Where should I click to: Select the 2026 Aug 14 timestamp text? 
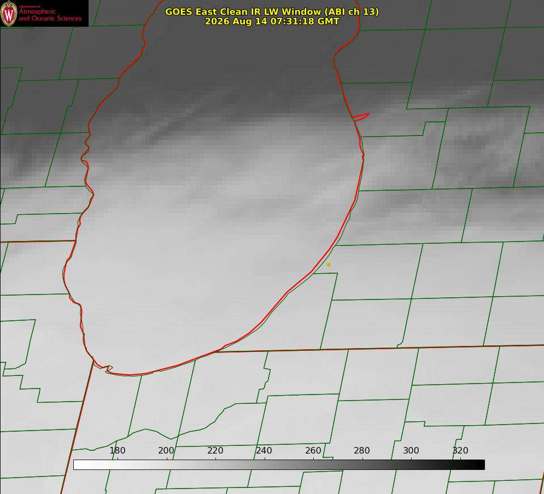pos(272,21)
